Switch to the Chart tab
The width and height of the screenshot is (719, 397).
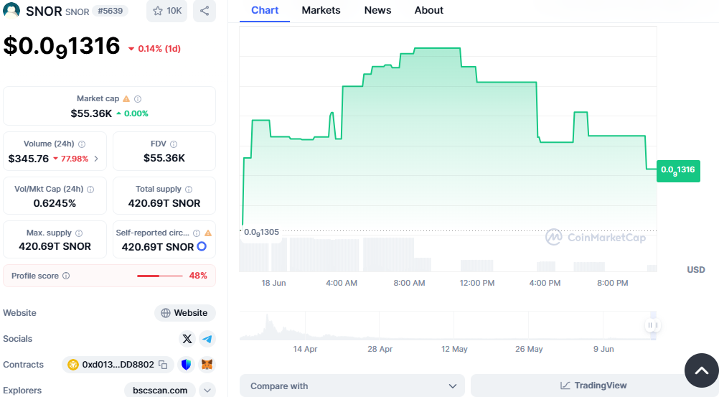click(265, 10)
